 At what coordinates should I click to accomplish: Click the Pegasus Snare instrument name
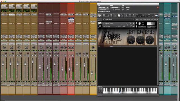coord(109,23)
